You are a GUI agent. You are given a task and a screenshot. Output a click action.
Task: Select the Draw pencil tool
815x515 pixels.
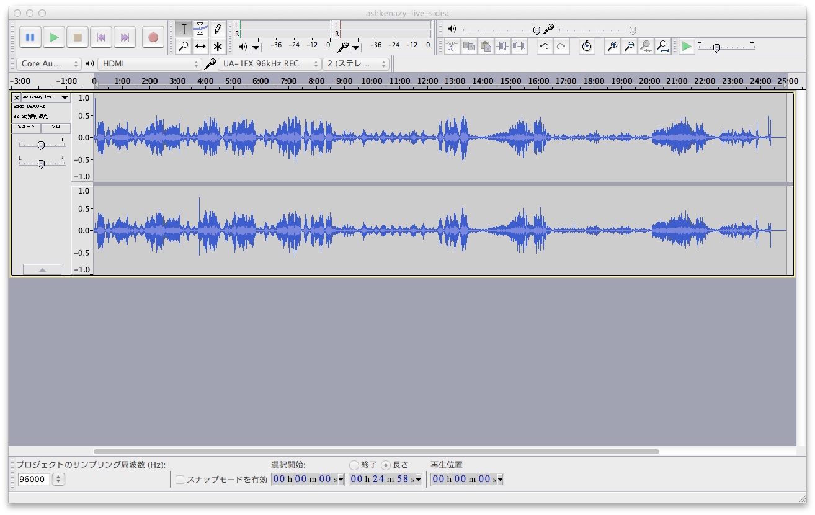coord(217,29)
